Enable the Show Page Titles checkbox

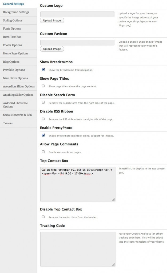pyautogui.click(x=43, y=86)
